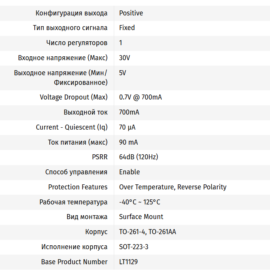
Task: Select the '0.7V @ 700mA' value
Action: point(140,97)
